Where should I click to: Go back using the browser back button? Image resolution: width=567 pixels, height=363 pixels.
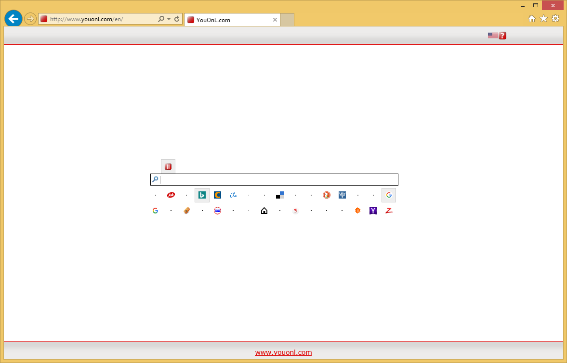tap(13, 19)
